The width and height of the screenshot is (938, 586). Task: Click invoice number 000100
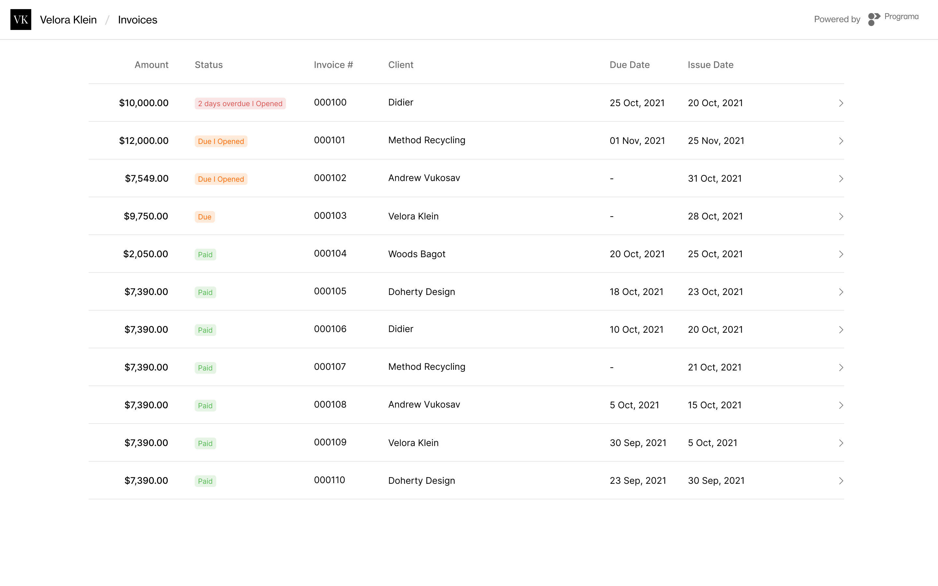(330, 102)
